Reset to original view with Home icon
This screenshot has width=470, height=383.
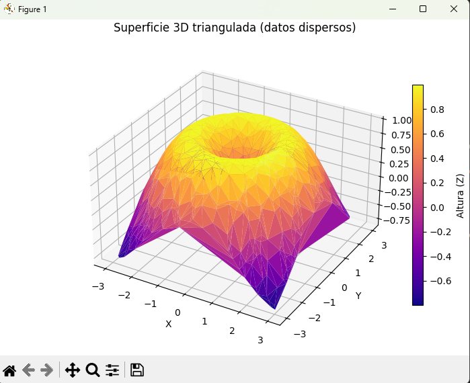coord(9,370)
